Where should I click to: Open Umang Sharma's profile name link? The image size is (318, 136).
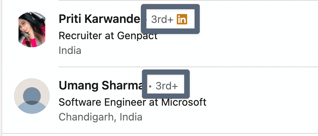click(101, 86)
